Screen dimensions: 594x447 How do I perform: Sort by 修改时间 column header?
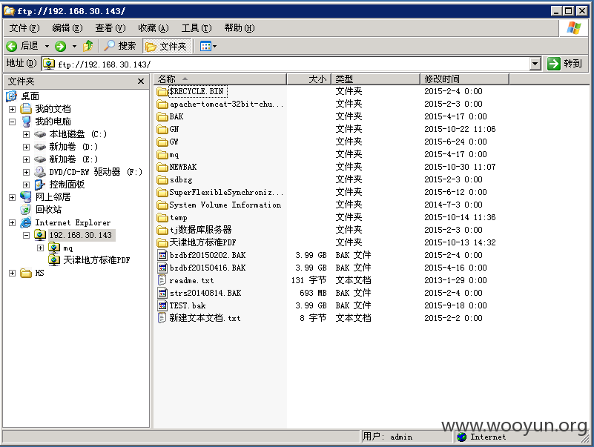click(x=464, y=79)
